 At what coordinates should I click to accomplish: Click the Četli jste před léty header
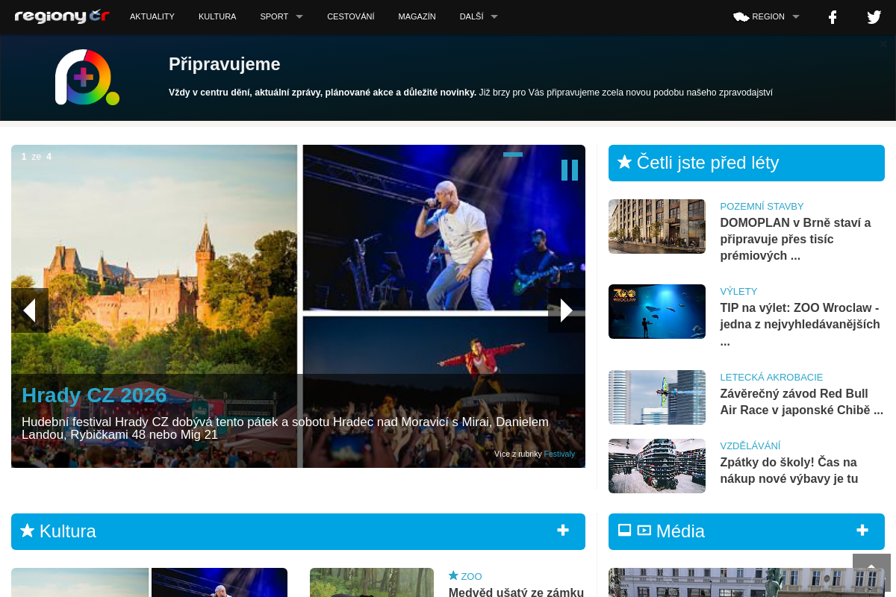(x=747, y=163)
